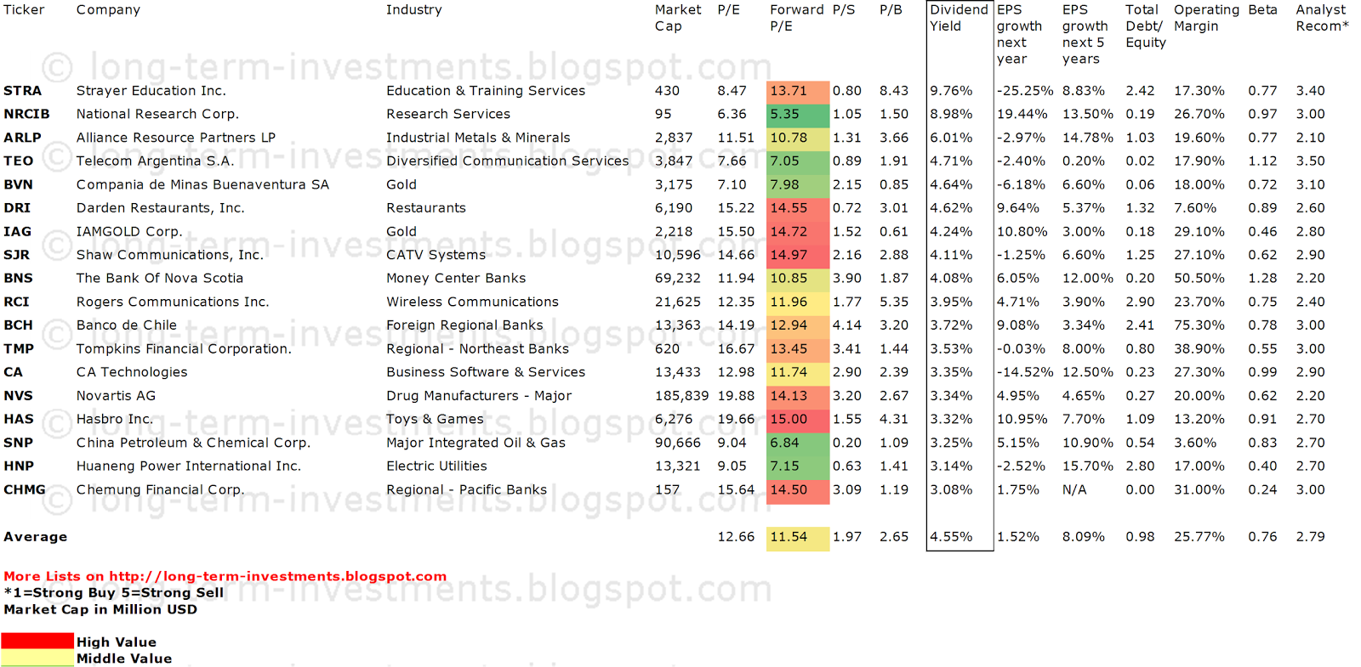Click dividend yield 9.76% for STRA
The height and width of the screenshot is (667, 1361).
click(x=950, y=91)
